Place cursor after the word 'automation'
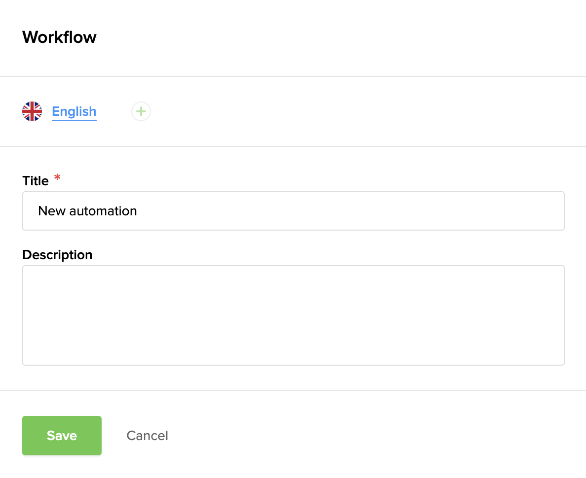This screenshot has width=586, height=478. click(x=138, y=211)
